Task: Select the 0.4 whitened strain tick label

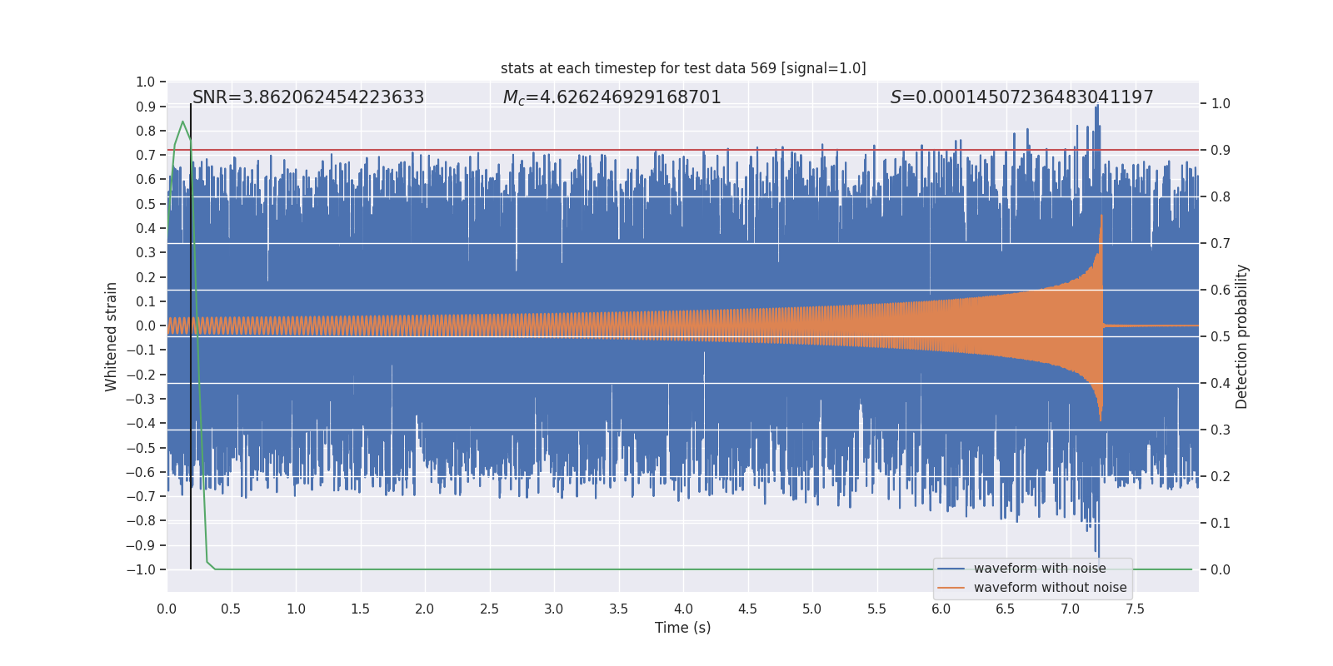Action: (x=146, y=228)
